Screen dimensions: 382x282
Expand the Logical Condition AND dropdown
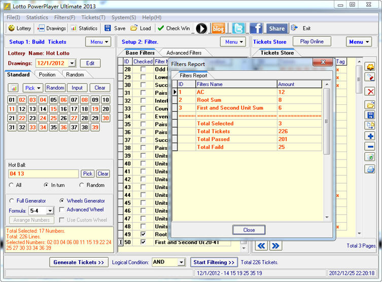(x=181, y=262)
